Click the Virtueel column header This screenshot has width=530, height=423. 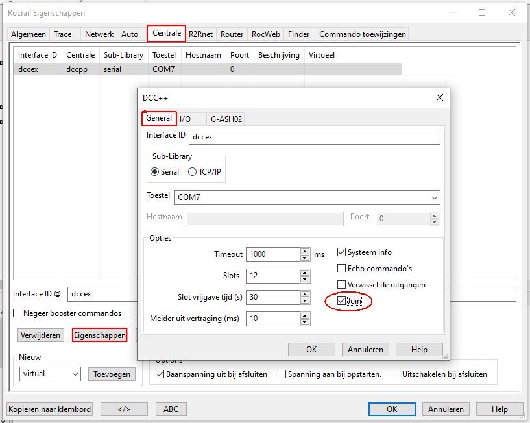tap(353, 55)
